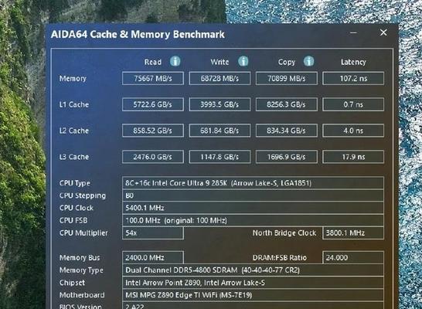
Task: Close the AIDA64 Cache & Memory Benchmark window
Action: 383,32
